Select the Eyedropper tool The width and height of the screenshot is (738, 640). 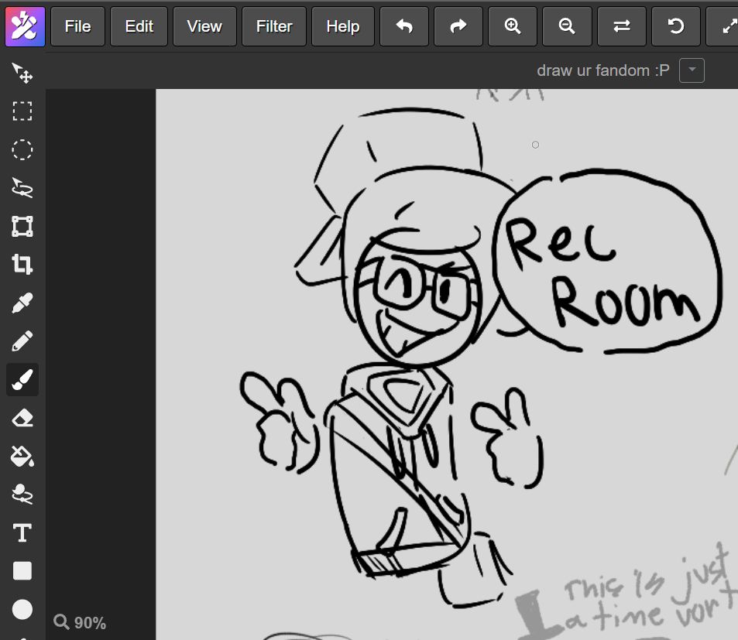coord(22,303)
